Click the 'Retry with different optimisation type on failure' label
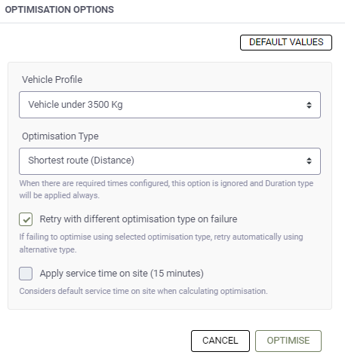The height and width of the screenshot is (358, 345). [138, 219]
